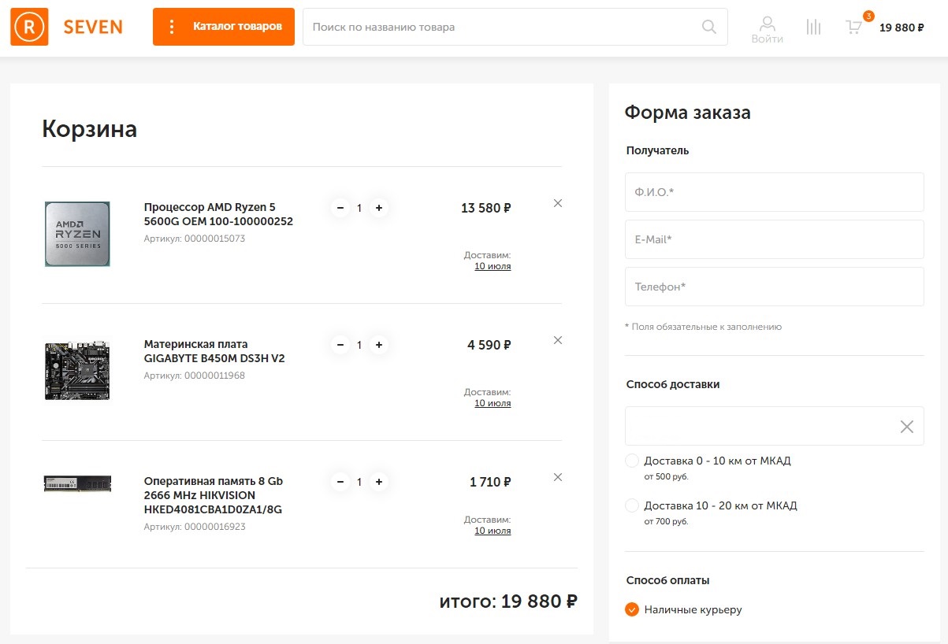This screenshot has height=644, width=948.
Task: Remove the GIGABYTE B450M motherboard from cart
Action: 558,340
